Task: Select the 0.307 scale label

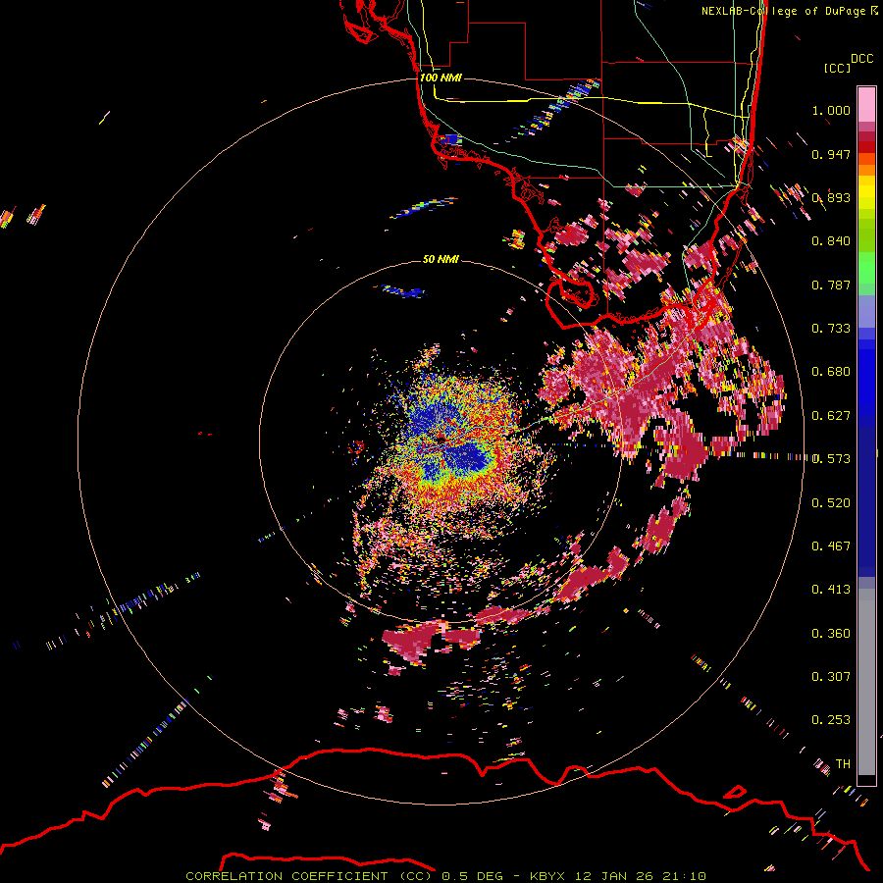Action: (831, 677)
